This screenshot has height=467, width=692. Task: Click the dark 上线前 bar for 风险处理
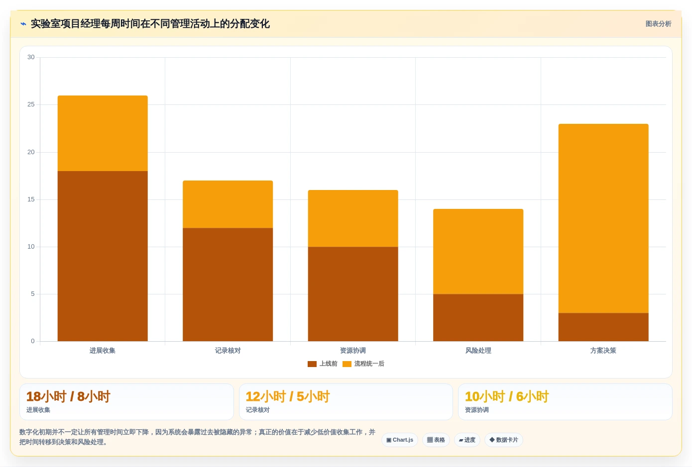click(478, 318)
